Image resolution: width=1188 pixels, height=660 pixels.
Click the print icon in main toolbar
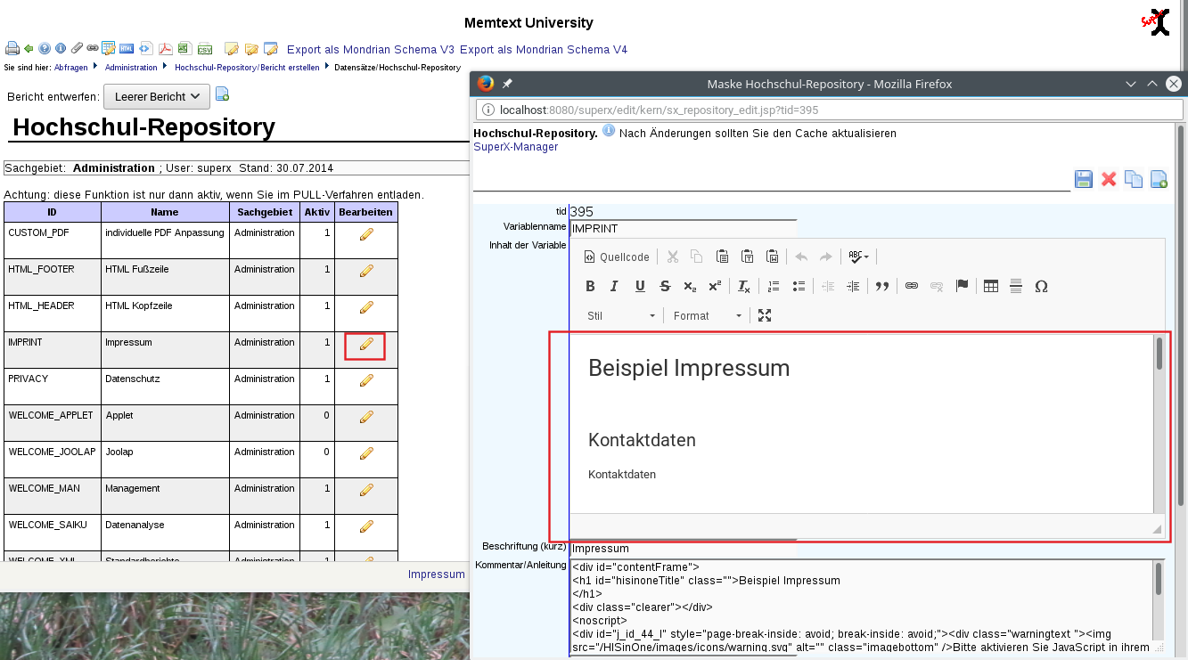(x=12, y=48)
